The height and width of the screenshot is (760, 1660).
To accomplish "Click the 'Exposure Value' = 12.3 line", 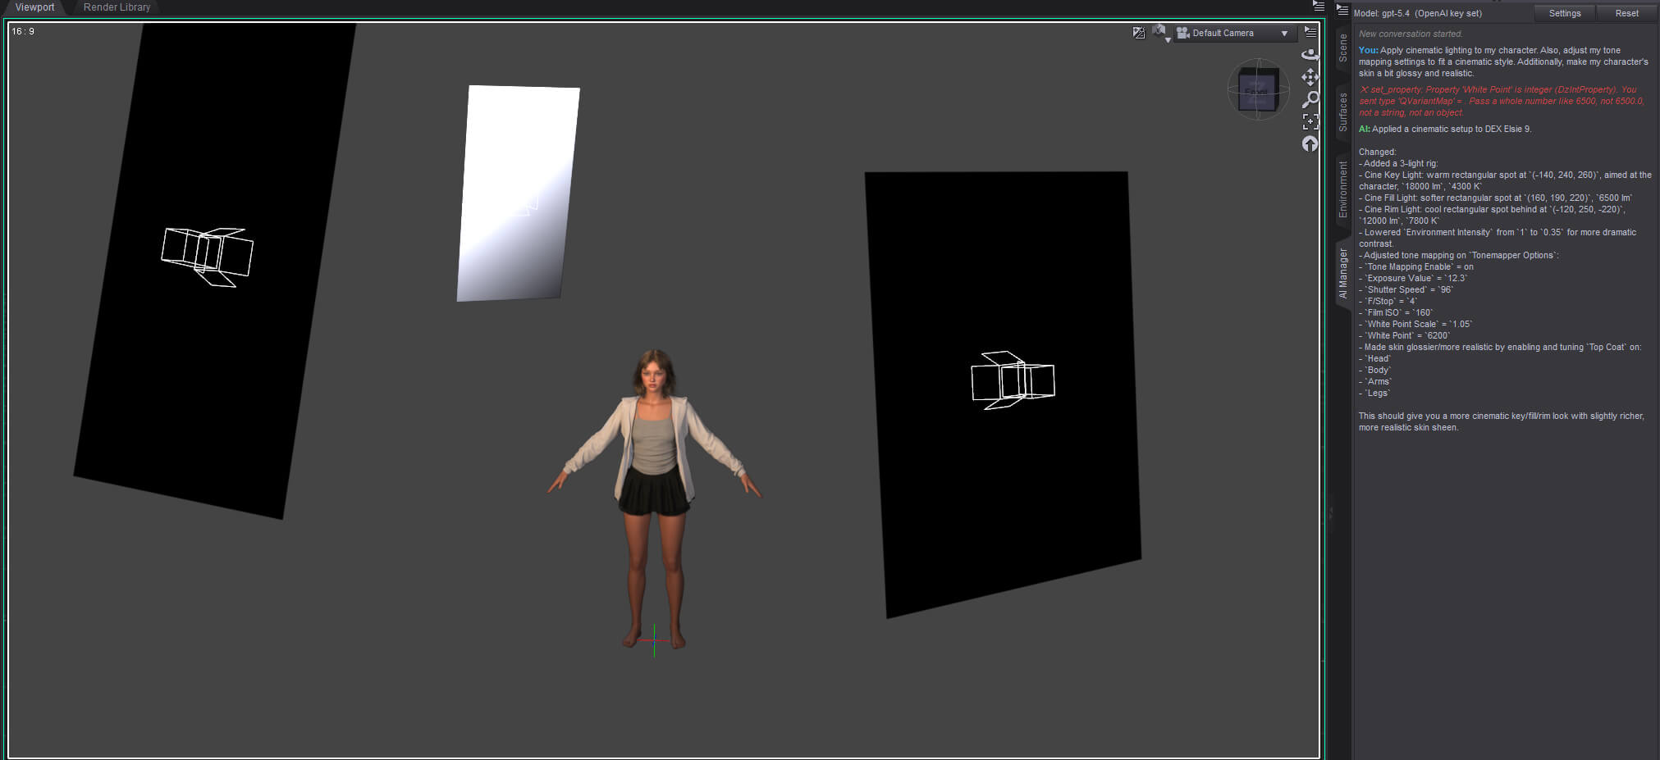I will [x=1413, y=278].
